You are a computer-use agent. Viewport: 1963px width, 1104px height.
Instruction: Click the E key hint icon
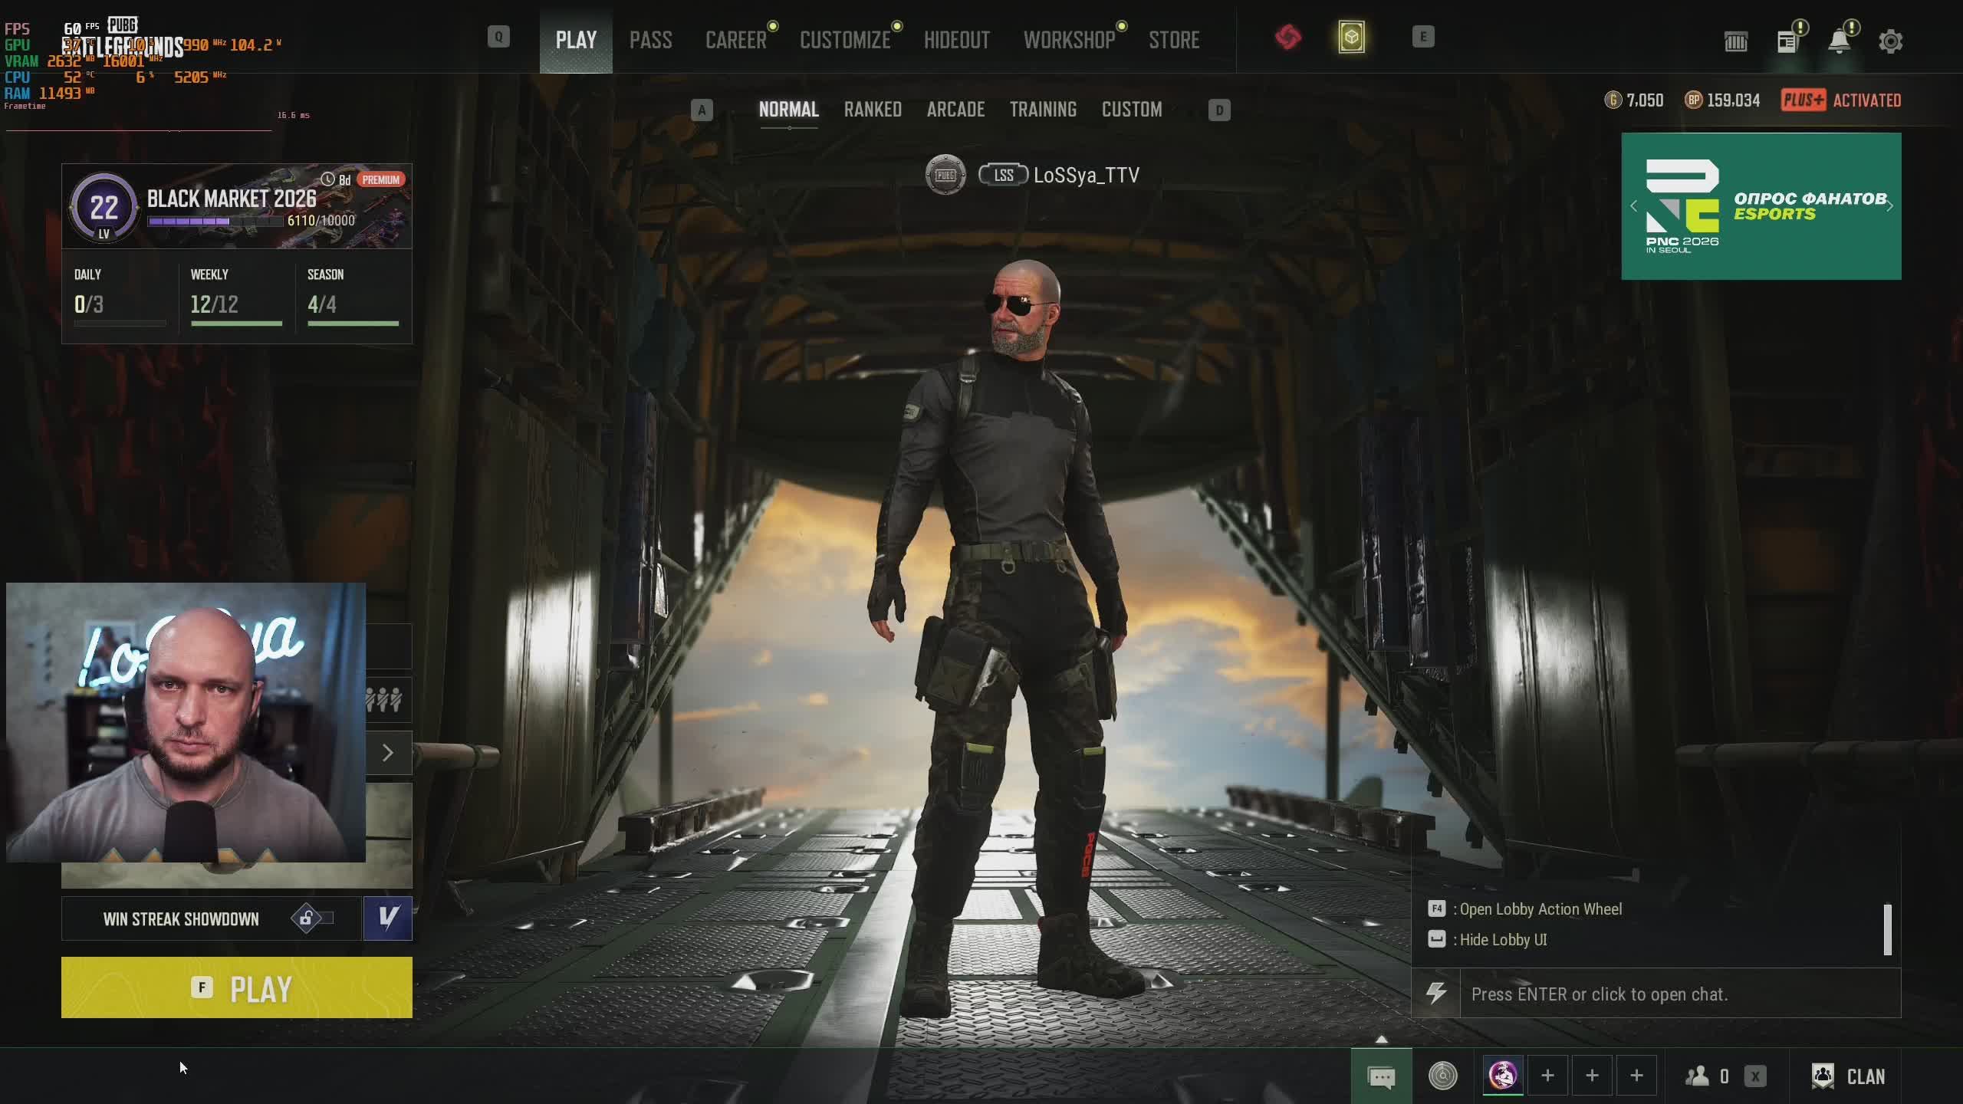pos(1423,37)
